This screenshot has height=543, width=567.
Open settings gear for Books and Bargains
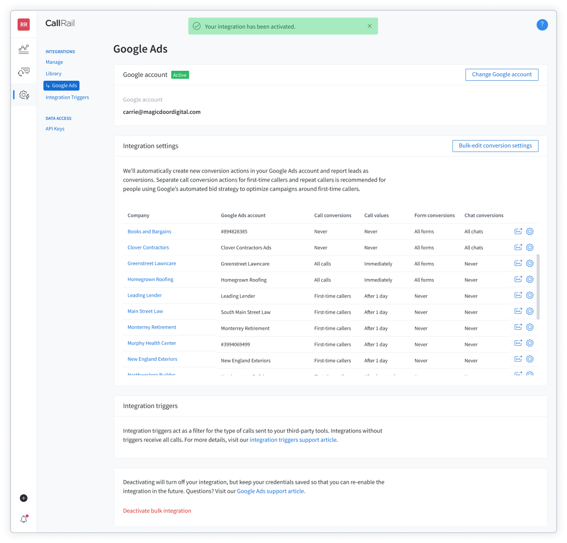(x=530, y=231)
